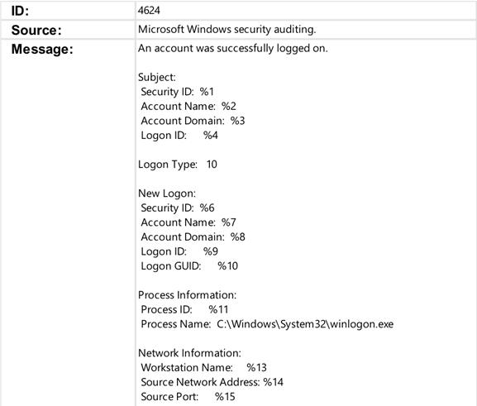Click the Process Information heading
Screen dimensions: 477x406
coord(187,295)
